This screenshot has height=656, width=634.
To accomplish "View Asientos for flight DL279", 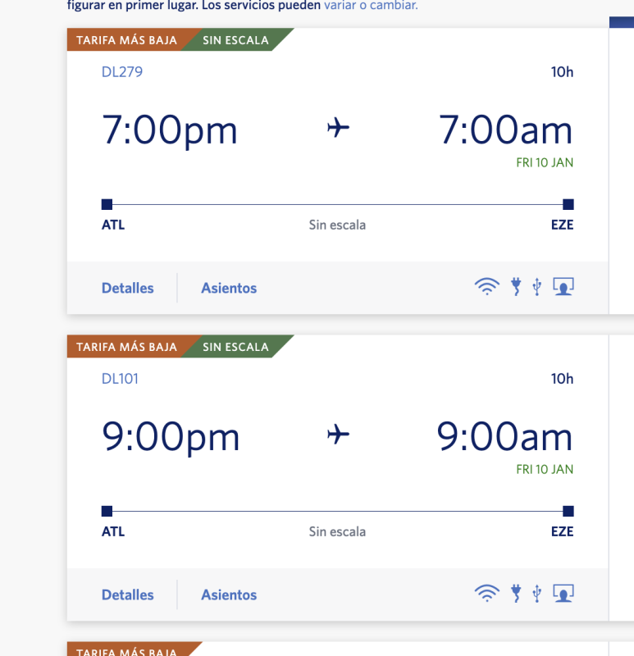I will [229, 288].
